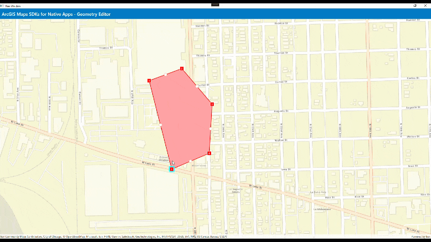Click the cyan-highlighted selected vertex handle

click(172, 169)
